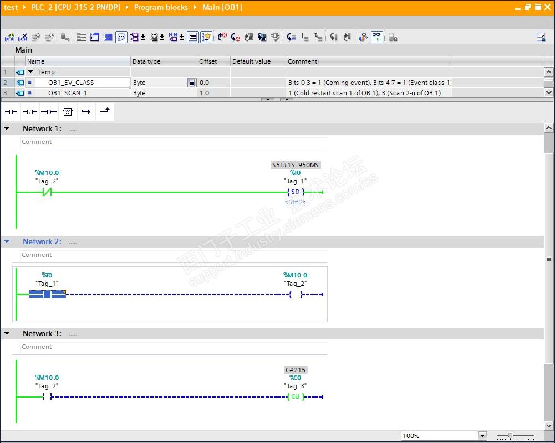
Task: Select the %M10.0 output coil in Network 2
Action: (296, 294)
